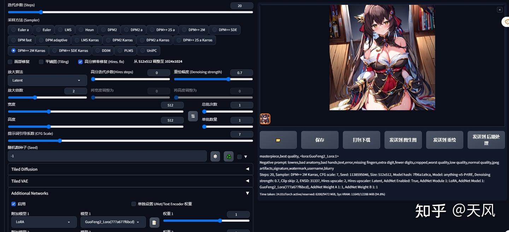The height and width of the screenshot is (232, 509).
Task: Swap width and height with arrows button
Action: coord(193,116)
